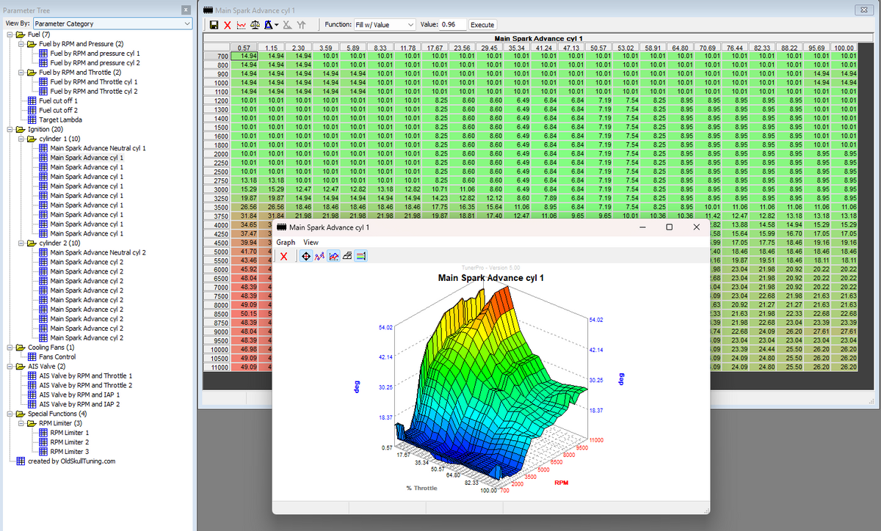
Task: Click the balance scale compare icon
Action: [x=255, y=25]
